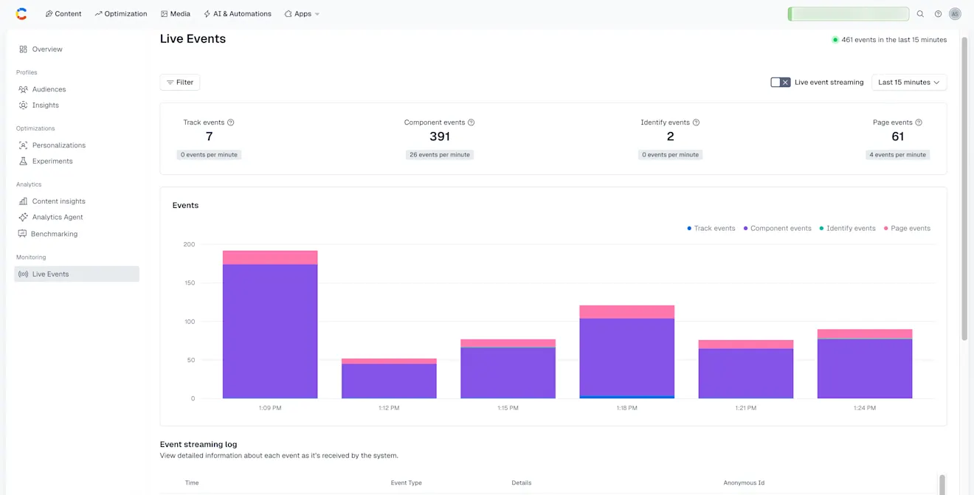This screenshot has height=495, width=974.
Task: Click the Insights icon in sidebar
Action: [23, 105]
